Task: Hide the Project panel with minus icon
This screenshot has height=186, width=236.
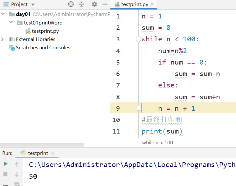Action: [105, 4]
